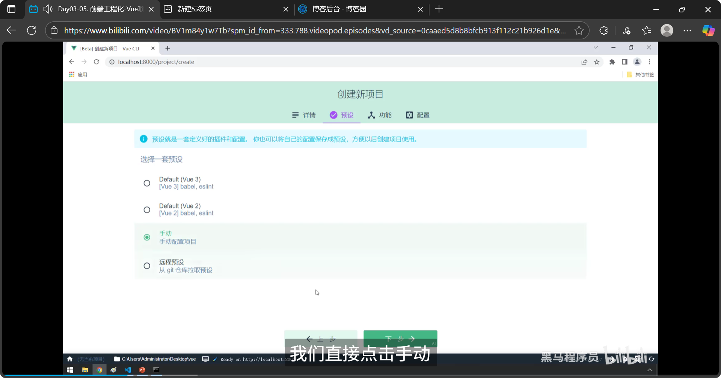Close the 博客后台 tab
721x378 pixels.
pyautogui.click(x=420, y=9)
